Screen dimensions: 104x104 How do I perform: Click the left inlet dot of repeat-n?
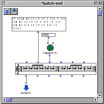[x=48, y=43]
